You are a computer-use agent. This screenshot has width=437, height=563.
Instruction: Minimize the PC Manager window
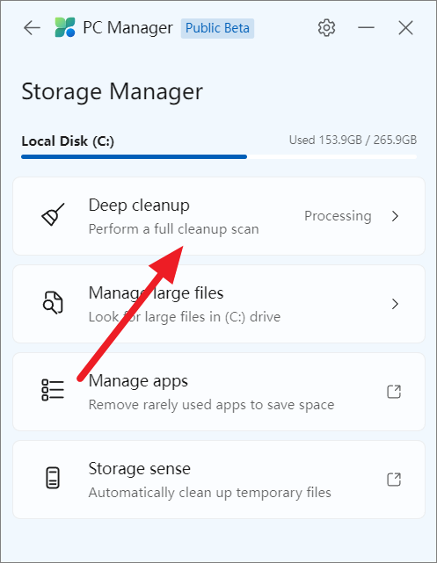point(366,27)
